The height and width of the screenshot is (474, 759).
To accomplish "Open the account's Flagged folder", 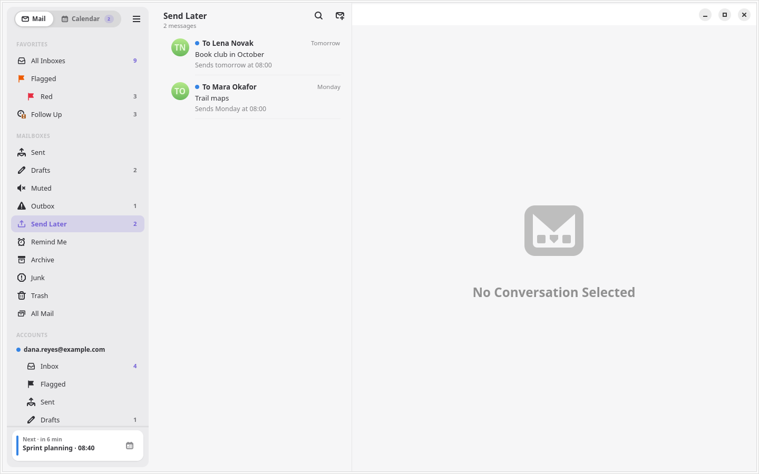I will (77, 384).
